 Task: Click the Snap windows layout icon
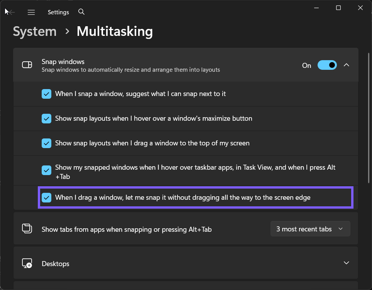[x=27, y=65]
